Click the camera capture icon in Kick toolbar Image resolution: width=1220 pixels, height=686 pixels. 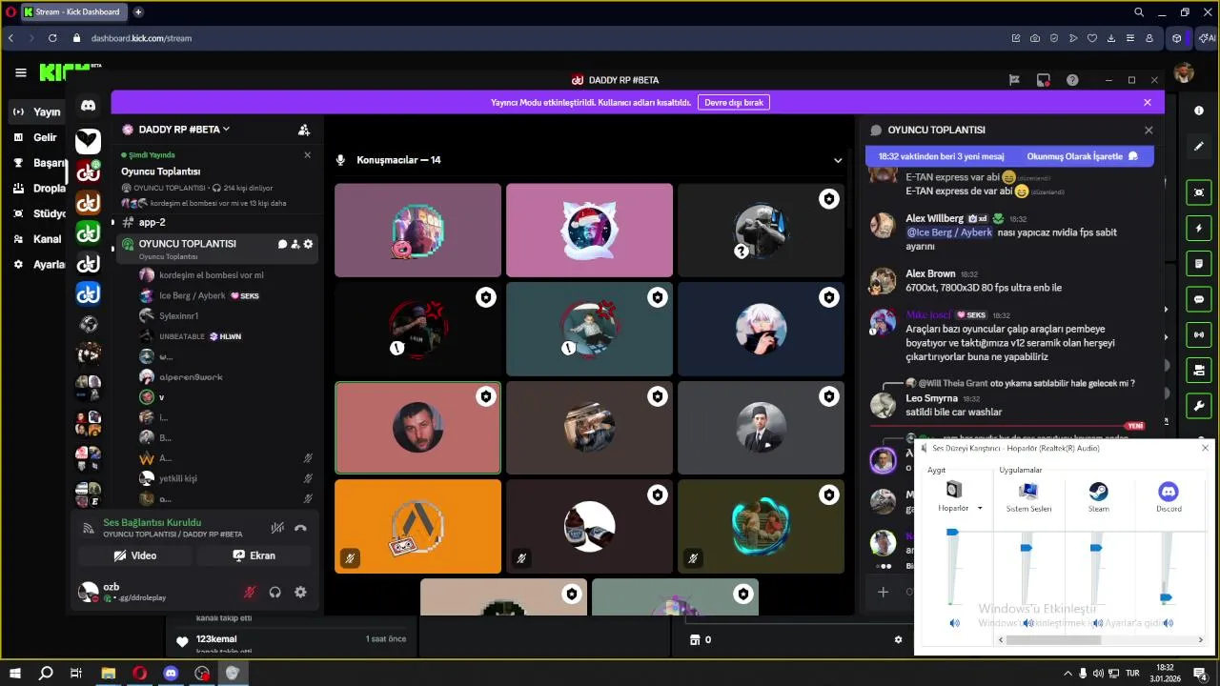[x=1199, y=192]
